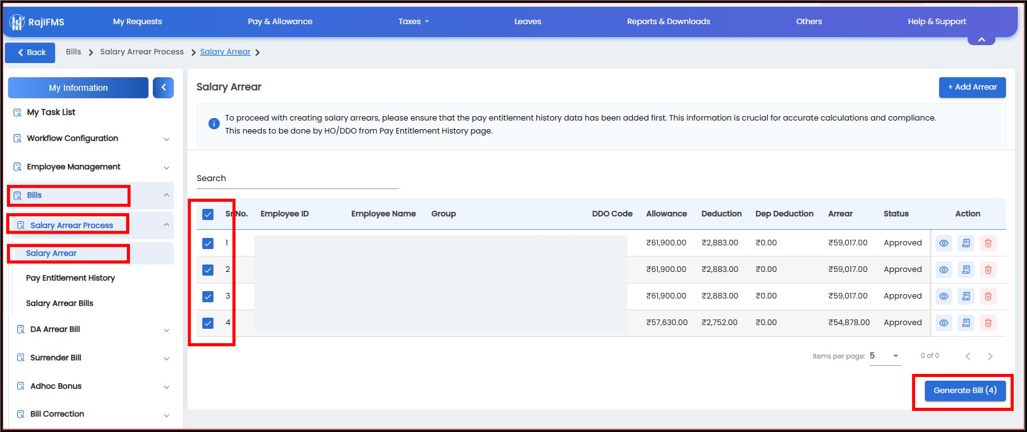Open Pay Entitlement History page

pyautogui.click(x=71, y=278)
